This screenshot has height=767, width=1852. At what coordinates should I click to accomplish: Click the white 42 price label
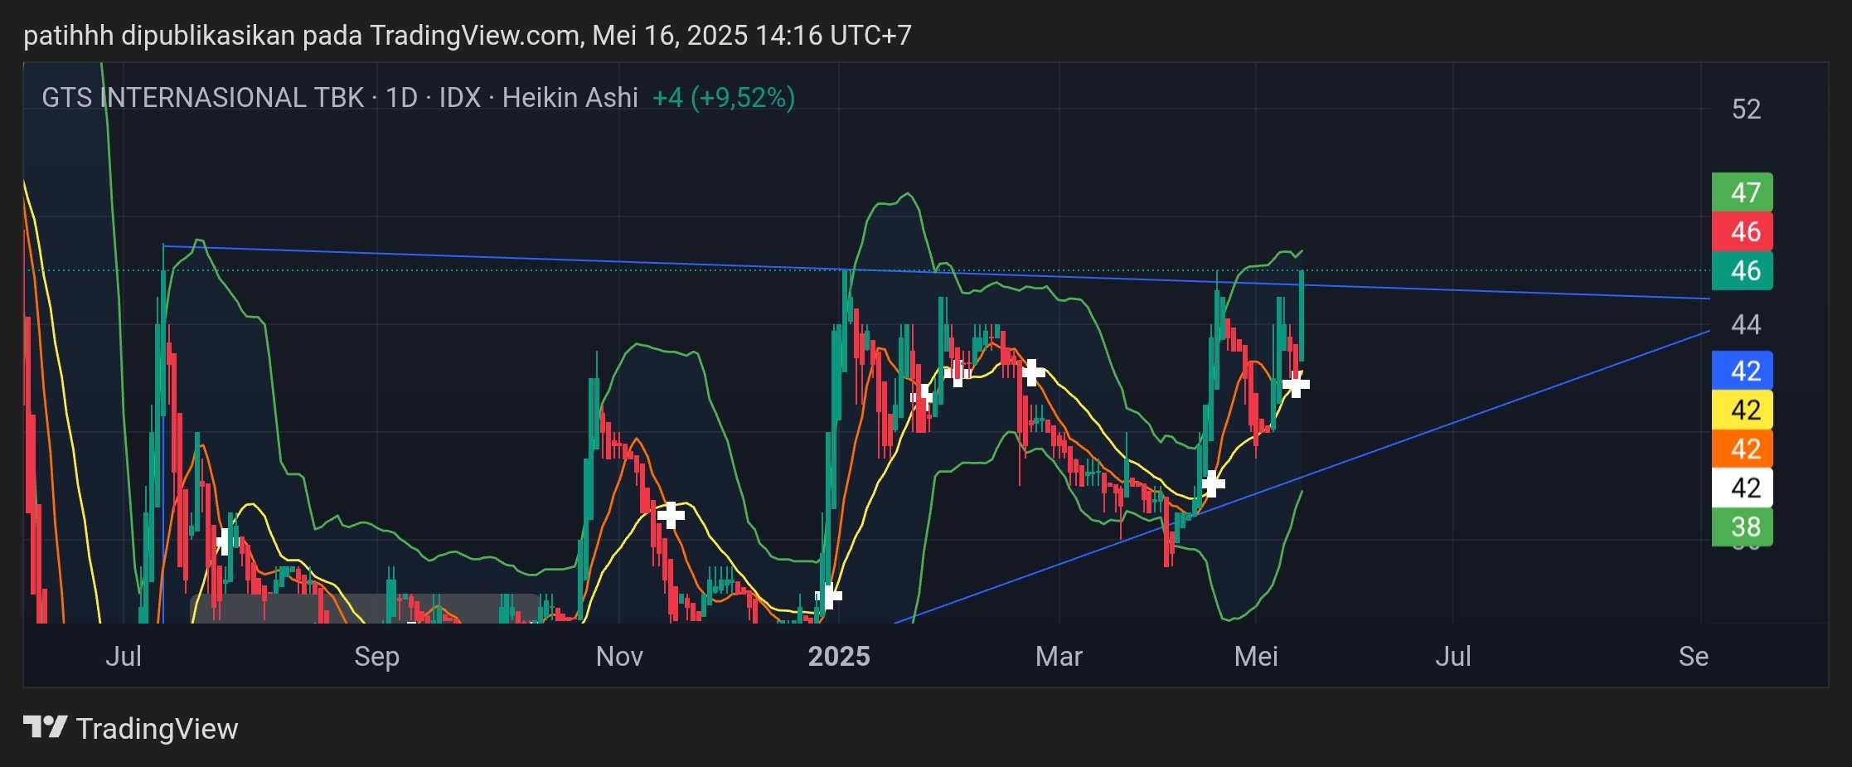pos(1743,488)
